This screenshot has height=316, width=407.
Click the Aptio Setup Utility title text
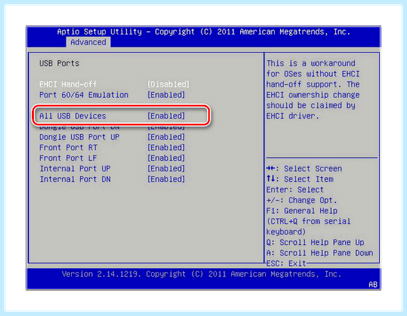pos(203,32)
